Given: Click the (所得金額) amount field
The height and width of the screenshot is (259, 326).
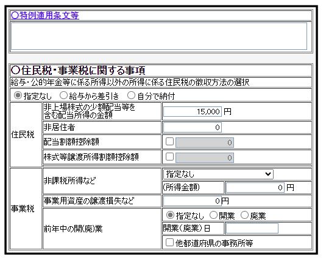Looking at the screenshot, I should coord(255,188).
